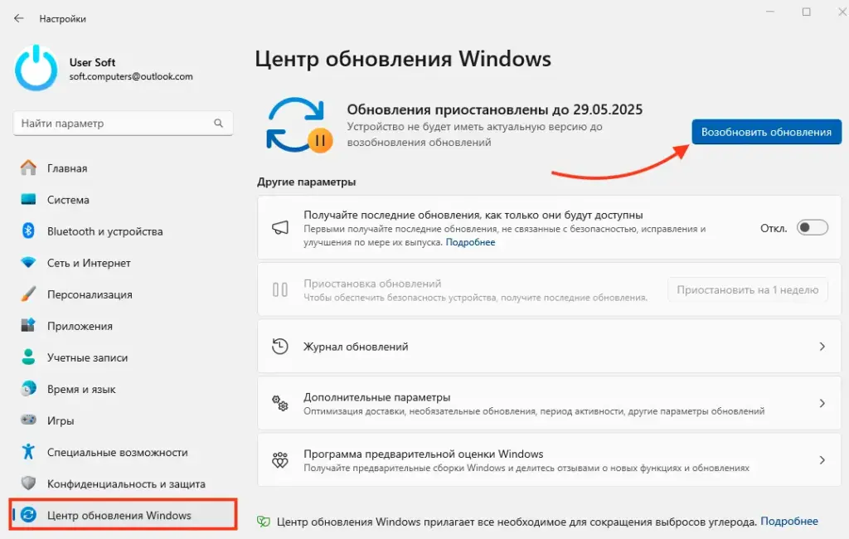Open Главная in the sidebar
The image size is (849, 539).
pyautogui.click(x=123, y=168)
